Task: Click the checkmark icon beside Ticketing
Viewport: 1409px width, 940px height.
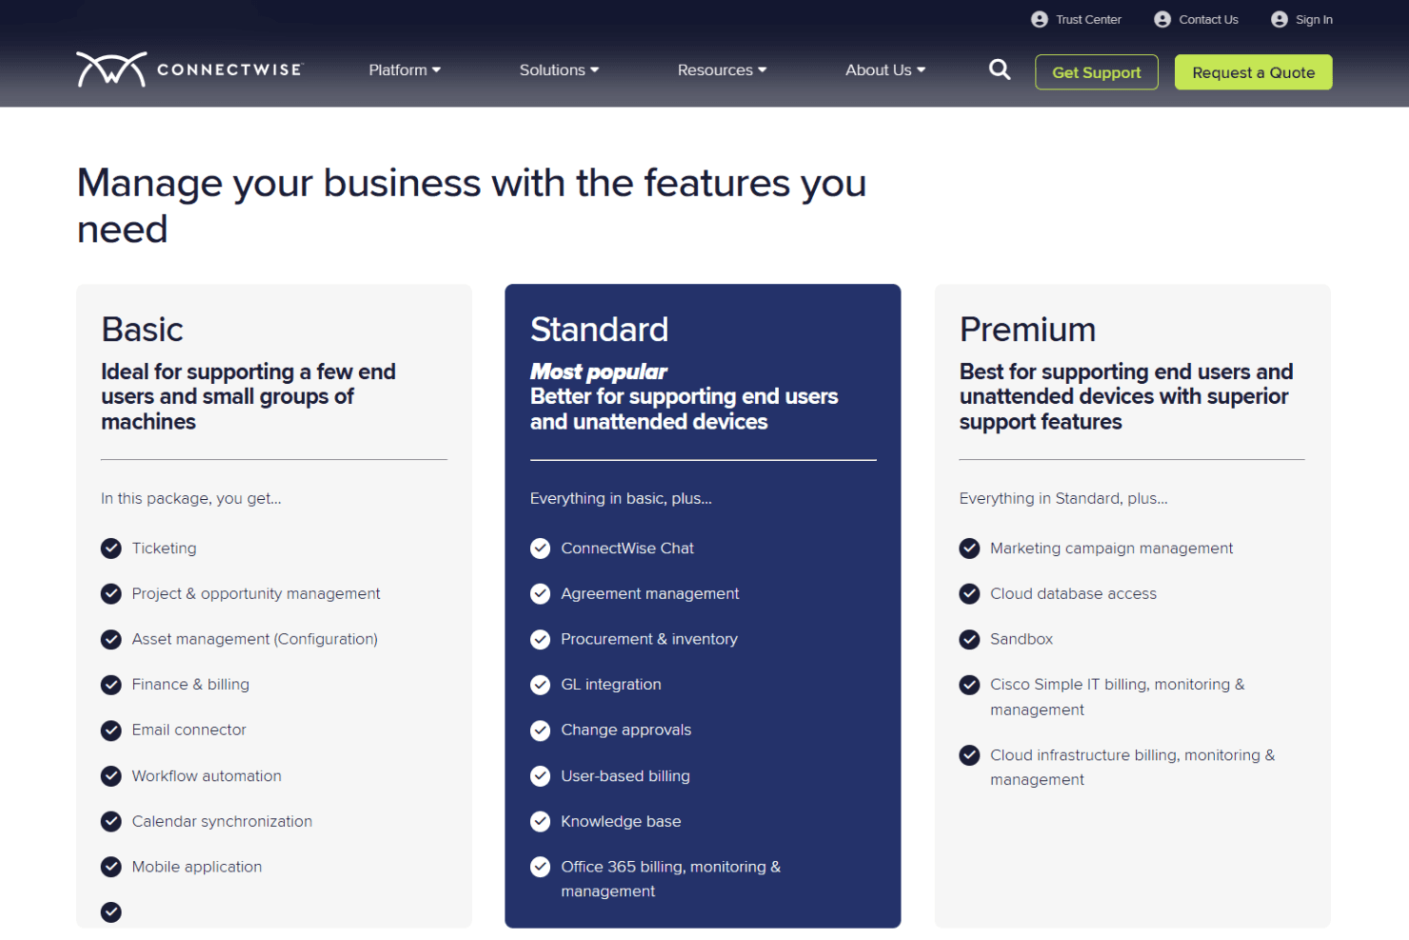Action: 111,549
